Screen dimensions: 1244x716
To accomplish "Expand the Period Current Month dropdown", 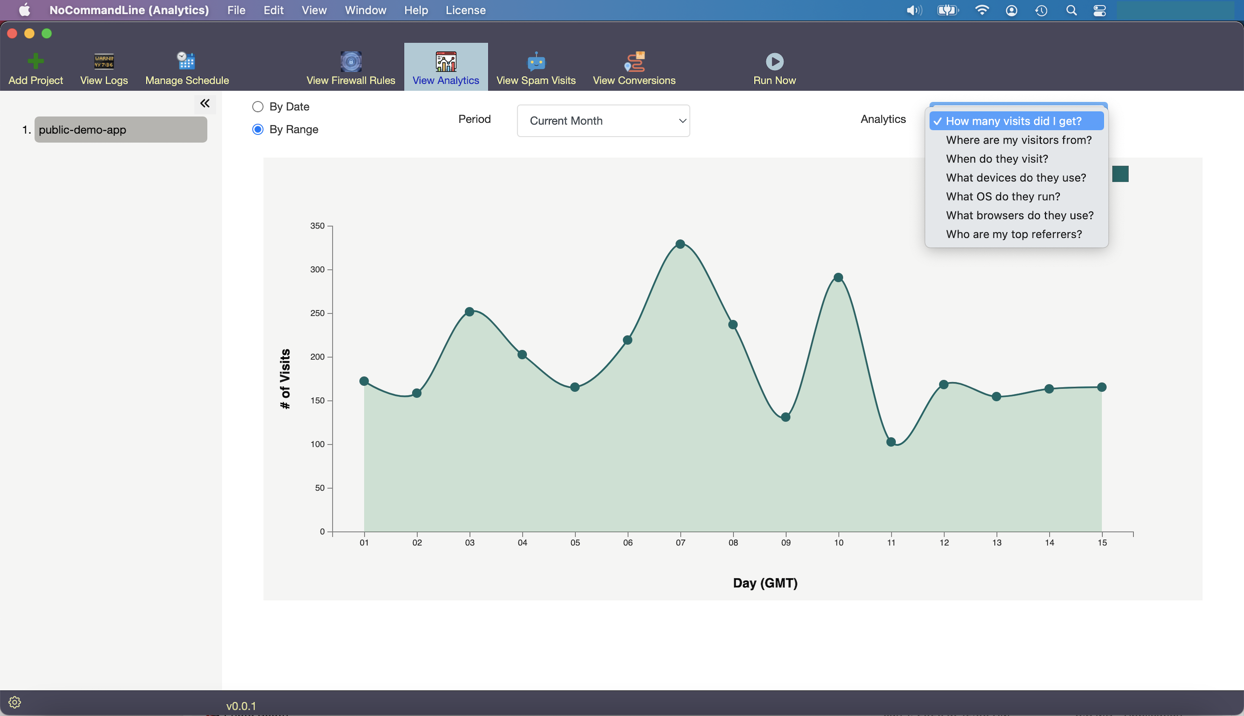I will (x=603, y=121).
